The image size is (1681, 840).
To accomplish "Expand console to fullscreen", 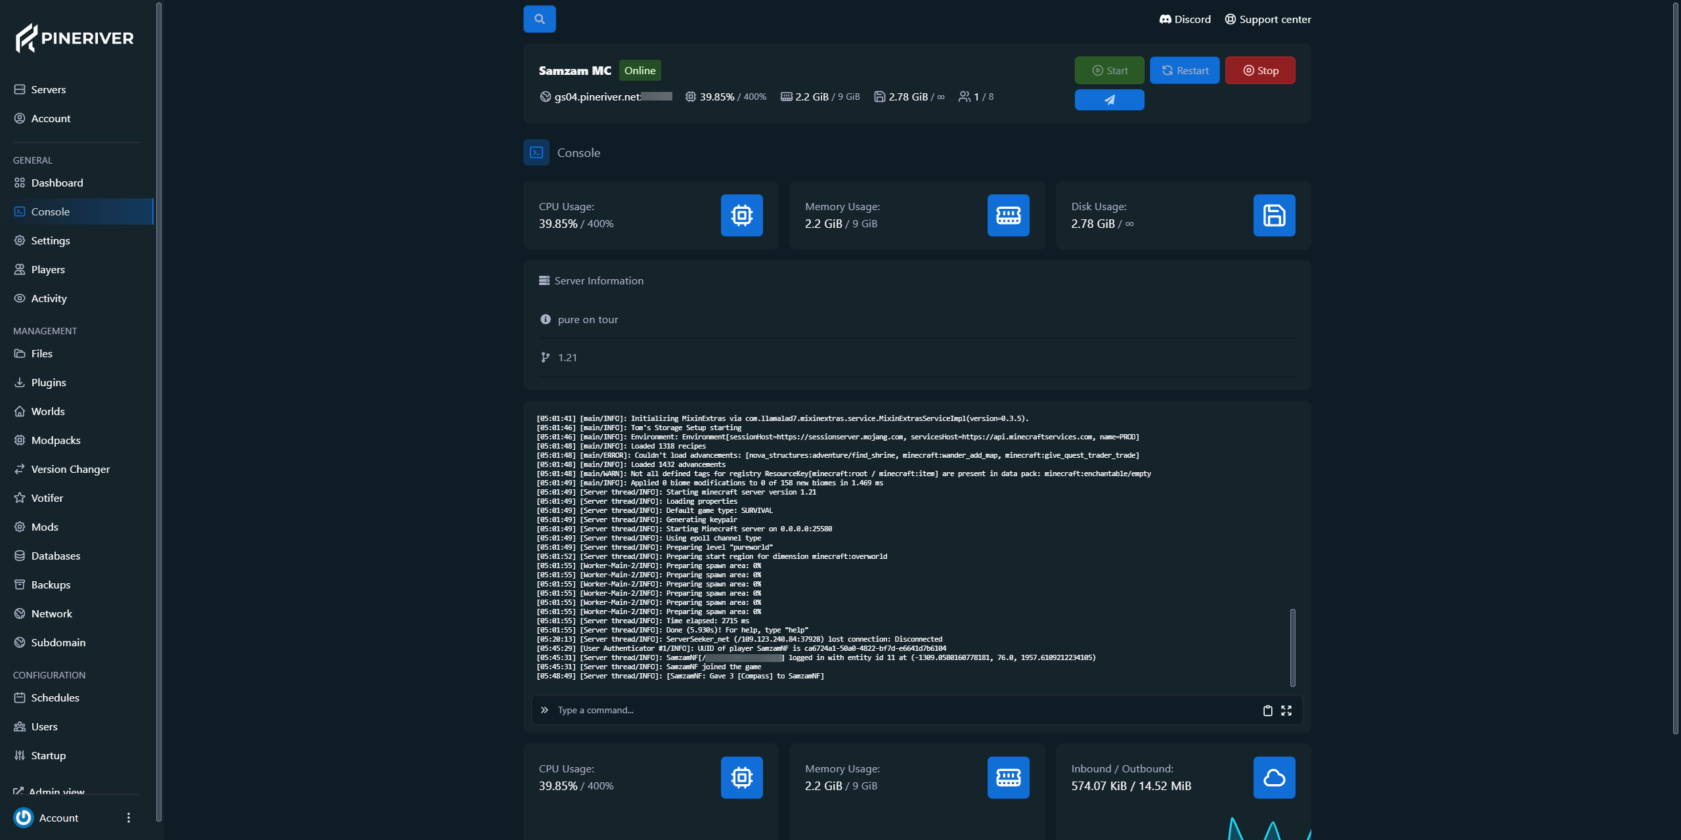I will point(1286,711).
